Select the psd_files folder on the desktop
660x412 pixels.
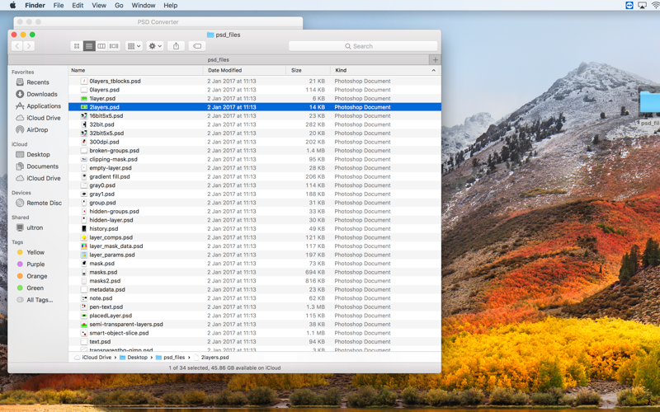point(650,108)
